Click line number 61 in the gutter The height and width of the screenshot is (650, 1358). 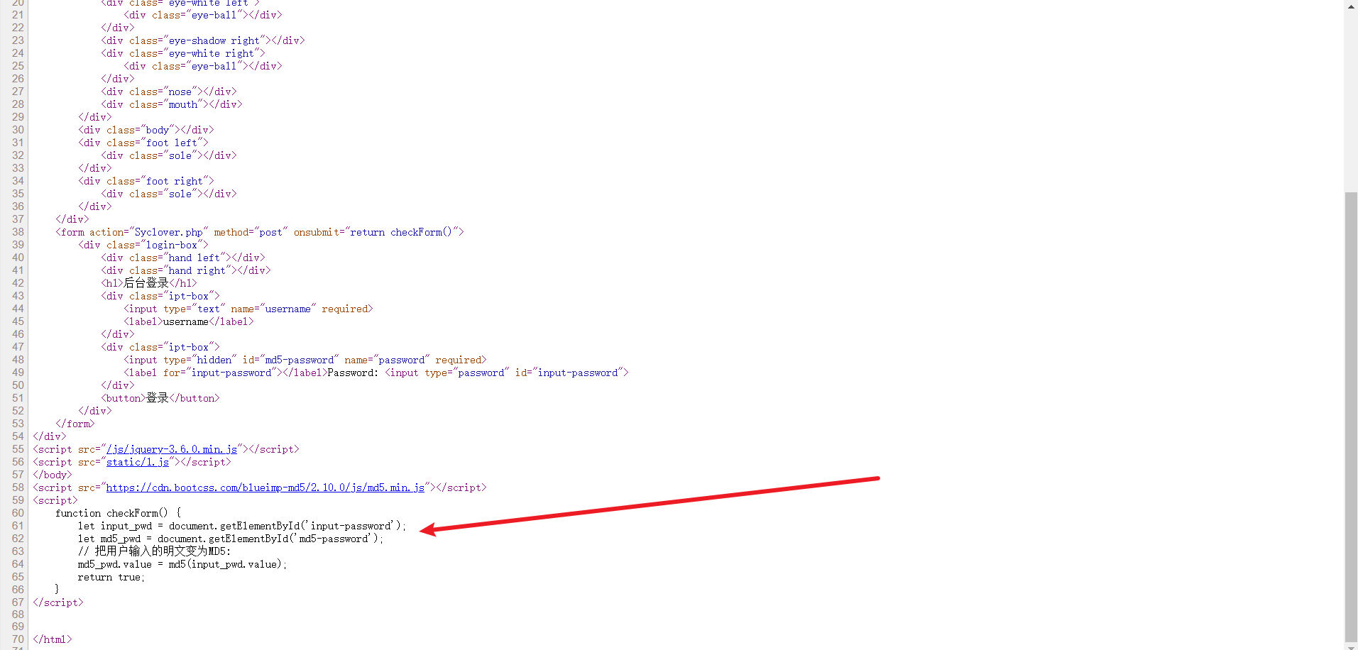[x=18, y=526]
